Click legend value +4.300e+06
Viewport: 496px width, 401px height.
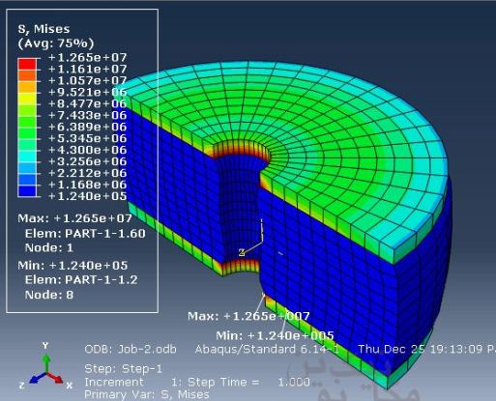(x=87, y=150)
